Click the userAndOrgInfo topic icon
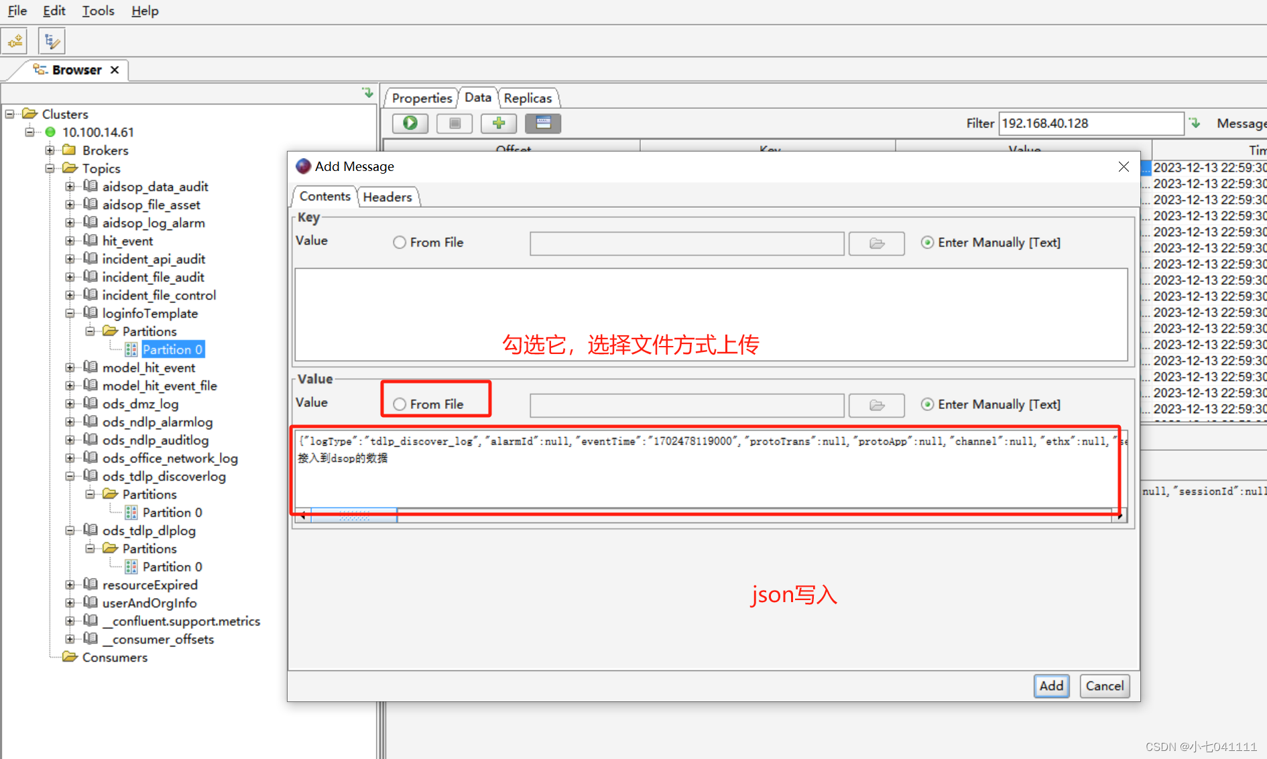Image resolution: width=1267 pixels, height=759 pixels. 90,603
